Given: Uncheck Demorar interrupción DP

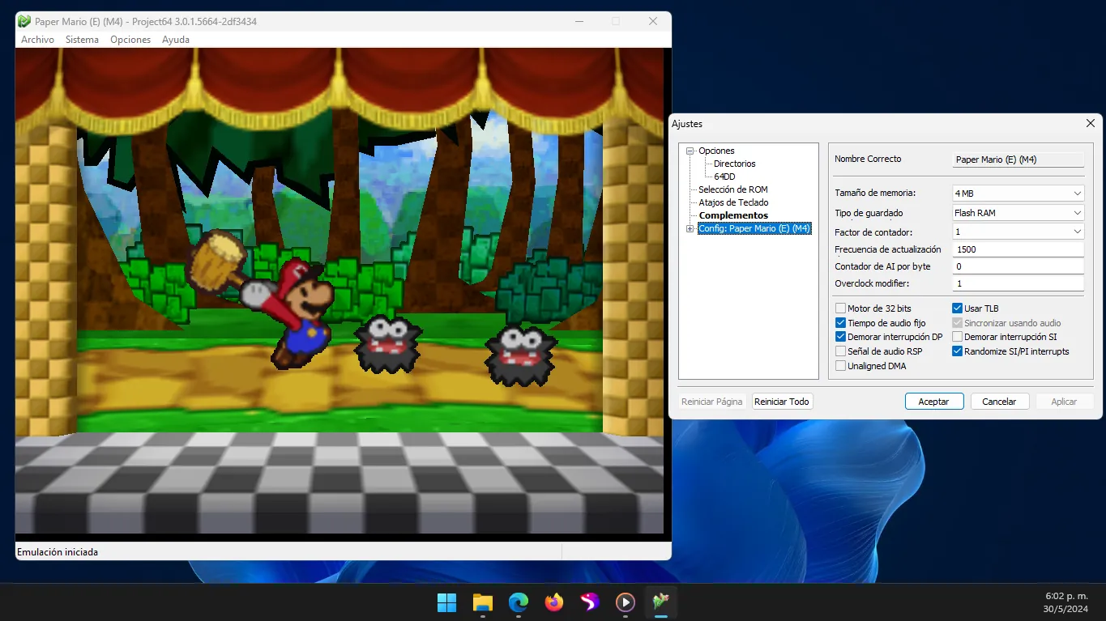Looking at the screenshot, I should 840,337.
